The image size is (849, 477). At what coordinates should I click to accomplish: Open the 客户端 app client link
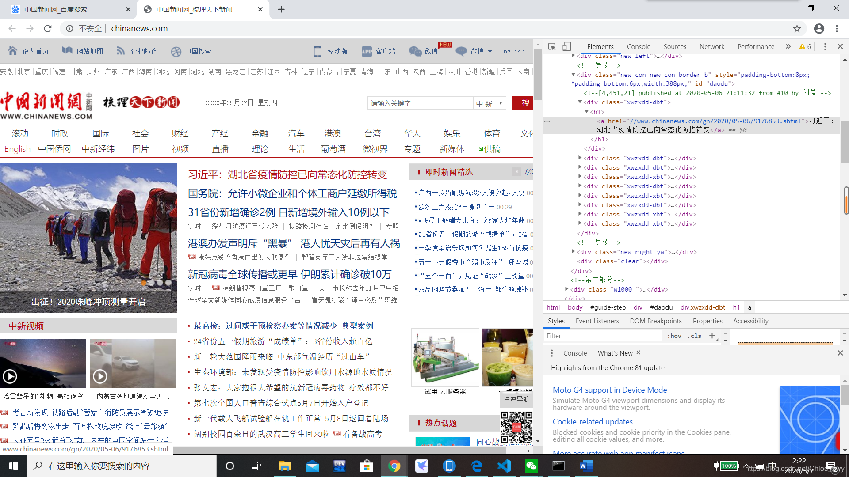[x=379, y=51]
